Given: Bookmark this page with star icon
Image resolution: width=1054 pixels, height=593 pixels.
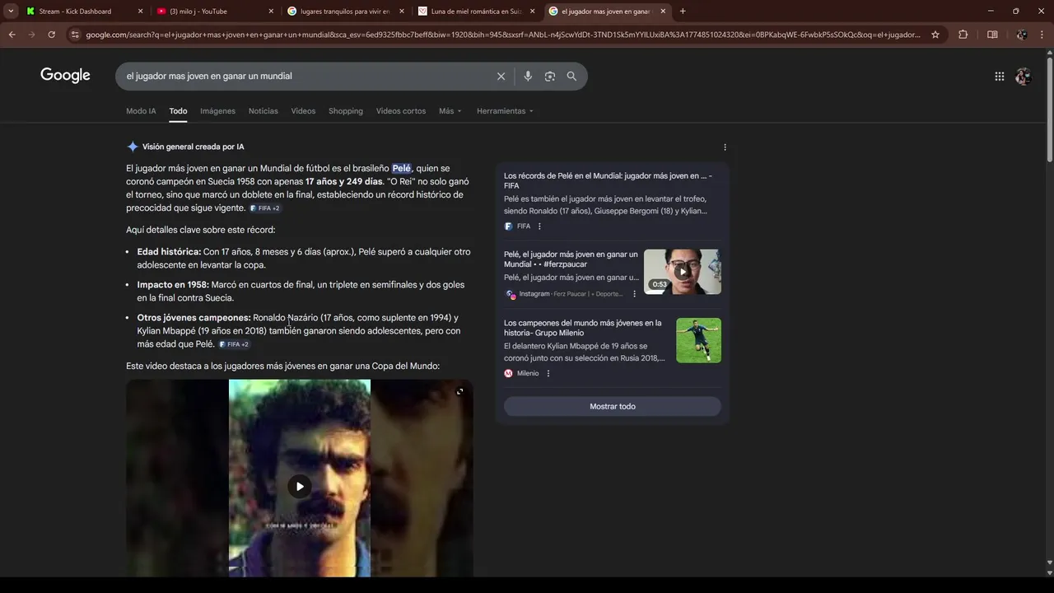Looking at the screenshot, I should 935,35.
